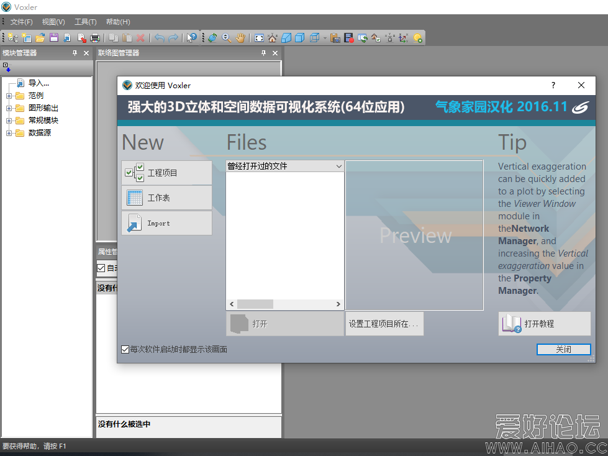Viewport: 608px width, 456px height.
Task: Open the 视图(V) menu
Action: click(53, 22)
